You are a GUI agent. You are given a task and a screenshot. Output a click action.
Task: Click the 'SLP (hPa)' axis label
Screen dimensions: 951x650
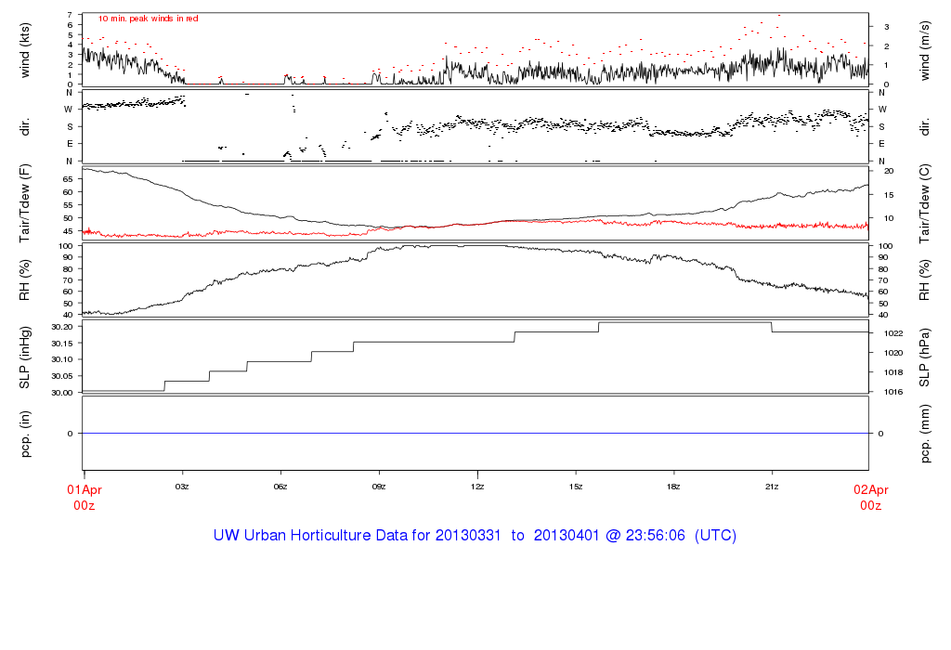(924, 357)
